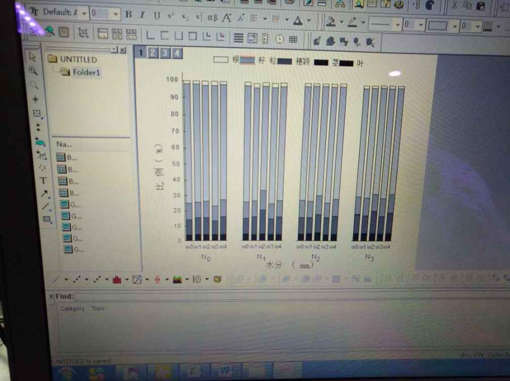Toggle Italic formatting
The width and height of the screenshot is (510, 381).
point(142,15)
